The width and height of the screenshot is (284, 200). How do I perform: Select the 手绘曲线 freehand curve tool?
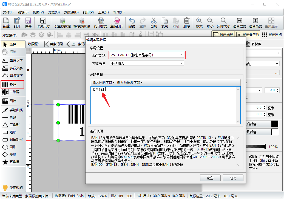[13, 110]
